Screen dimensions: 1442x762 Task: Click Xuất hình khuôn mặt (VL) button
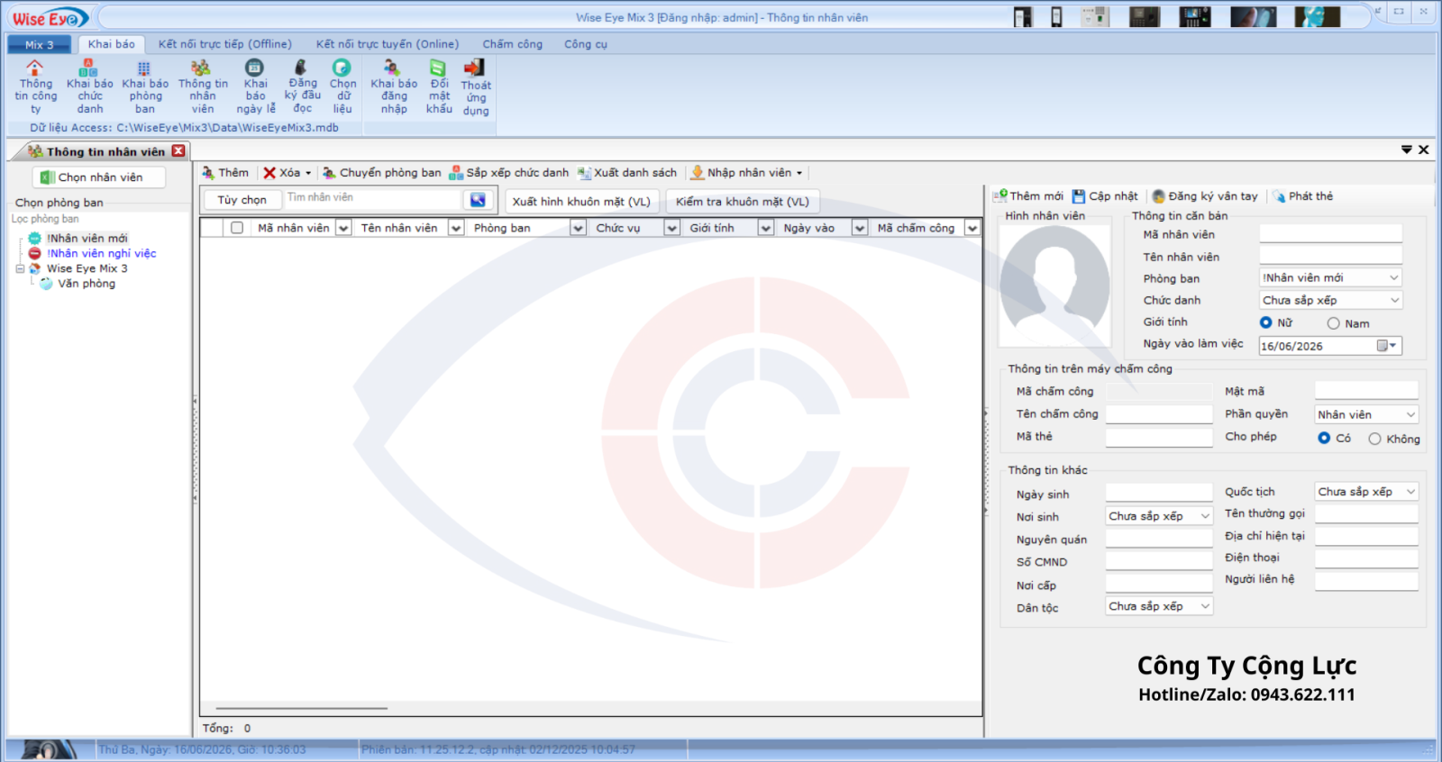[581, 202]
